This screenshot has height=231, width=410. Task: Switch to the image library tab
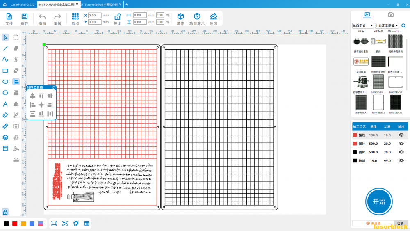pyautogui.click(x=367, y=15)
